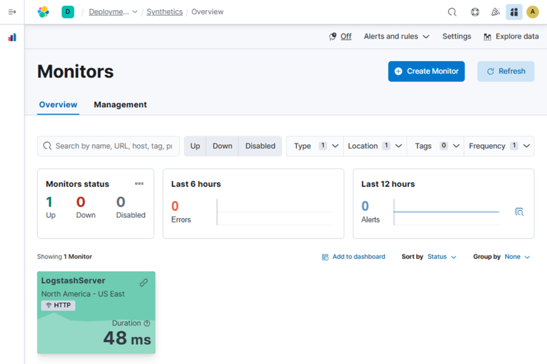Open the Sort by Status dropdown
547x364 pixels.
point(442,257)
